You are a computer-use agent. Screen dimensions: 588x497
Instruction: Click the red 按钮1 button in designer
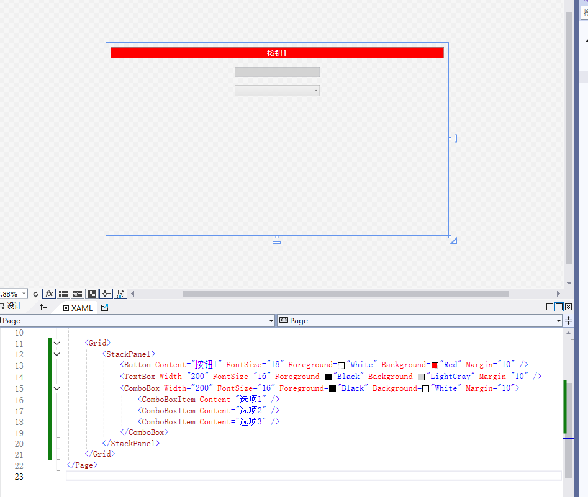coord(277,53)
